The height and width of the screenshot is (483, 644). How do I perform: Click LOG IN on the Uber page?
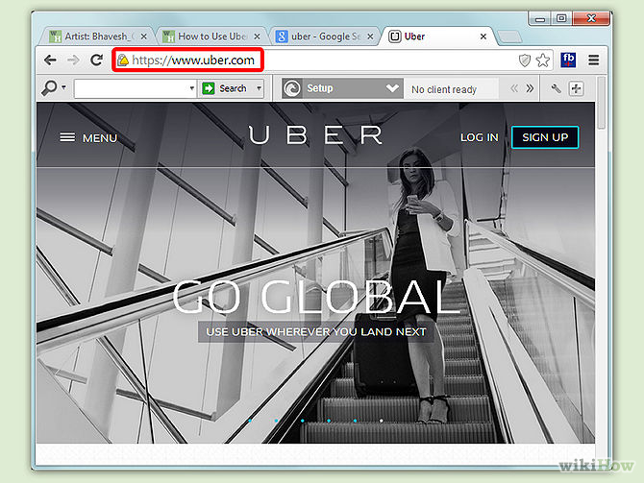(480, 137)
